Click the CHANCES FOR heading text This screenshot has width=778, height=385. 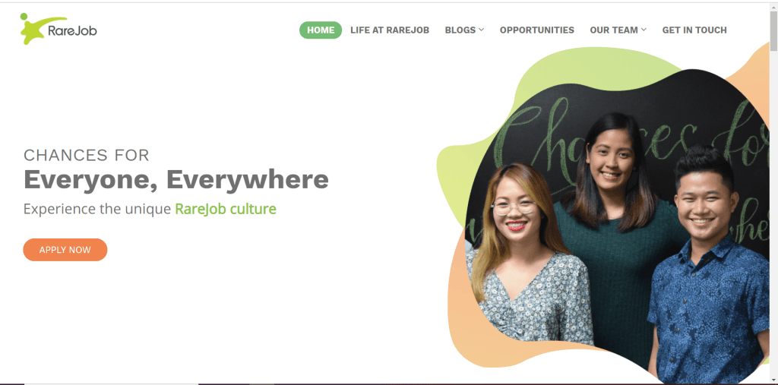(87, 155)
